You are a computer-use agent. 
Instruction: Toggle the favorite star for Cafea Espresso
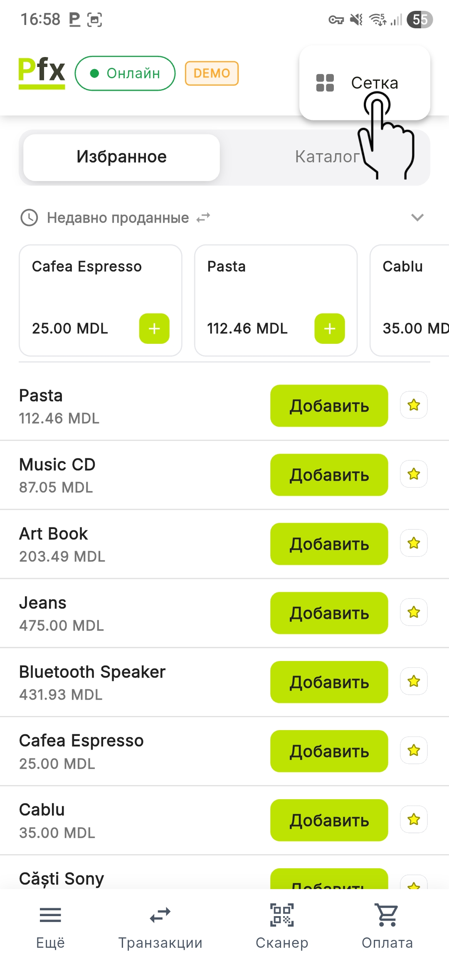click(414, 750)
